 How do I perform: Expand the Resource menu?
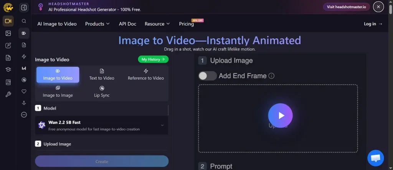157,24
